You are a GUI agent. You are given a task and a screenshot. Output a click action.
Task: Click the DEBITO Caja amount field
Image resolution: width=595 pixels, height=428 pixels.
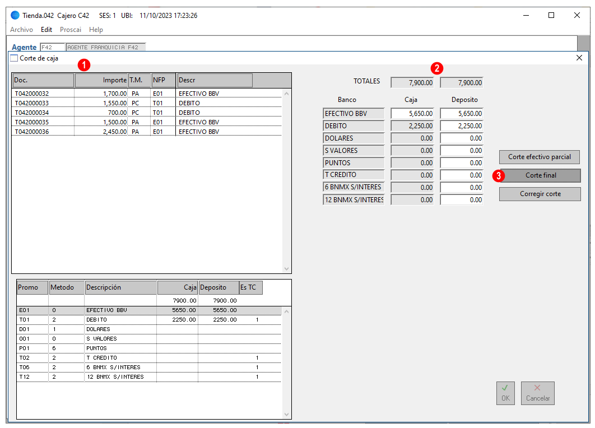412,125
